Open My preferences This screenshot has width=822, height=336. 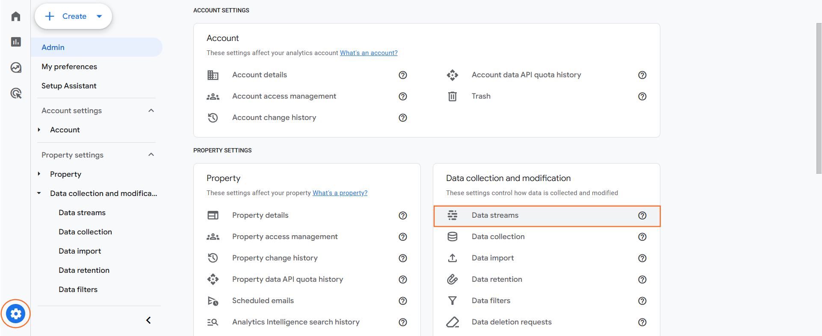(x=69, y=67)
